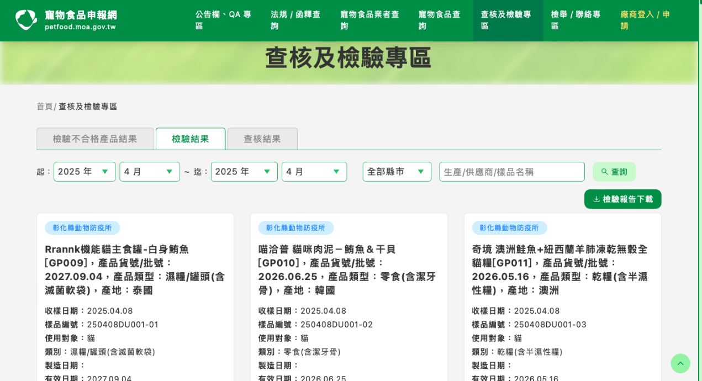Click 收樣日期 in the 喵洽普 card
702x381 pixels.
pos(302,310)
